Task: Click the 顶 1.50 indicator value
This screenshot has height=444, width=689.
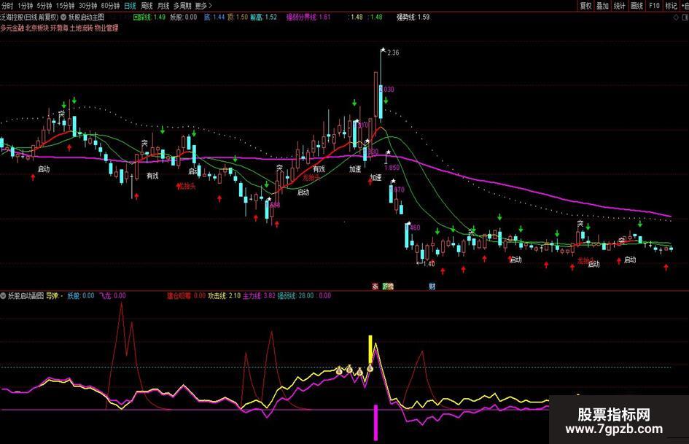Action: [238, 17]
